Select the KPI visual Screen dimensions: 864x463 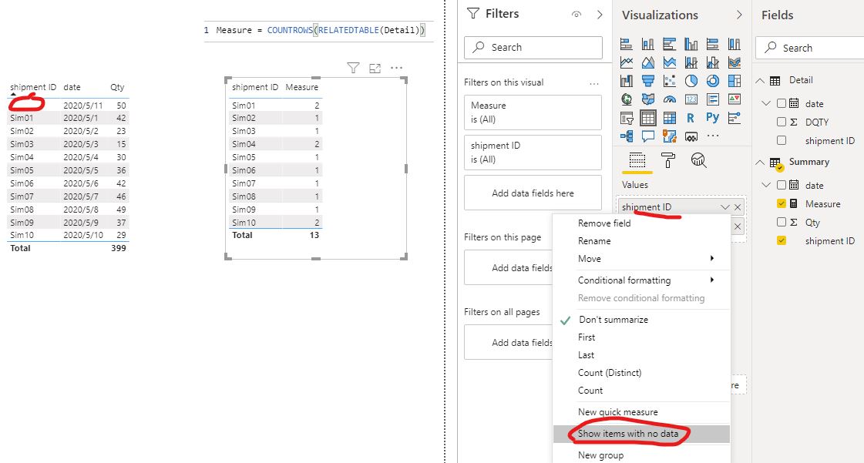pyautogui.click(x=734, y=99)
